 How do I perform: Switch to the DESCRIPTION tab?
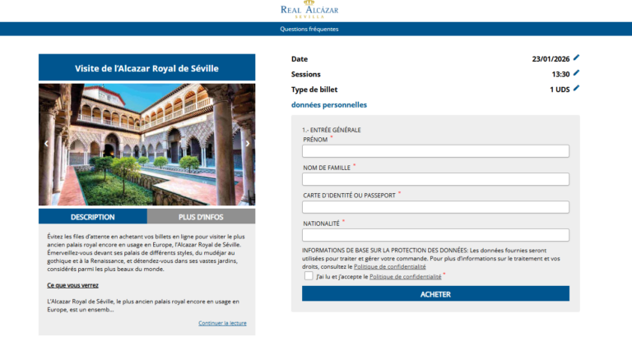[93, 217]
